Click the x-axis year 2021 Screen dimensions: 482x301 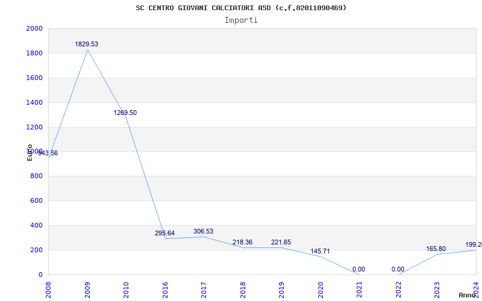click(360, 290)
